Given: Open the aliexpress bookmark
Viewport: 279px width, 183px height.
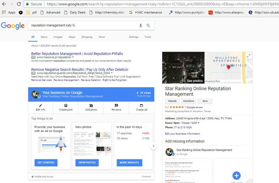Looking at the screenshot, I should [226, 13].
